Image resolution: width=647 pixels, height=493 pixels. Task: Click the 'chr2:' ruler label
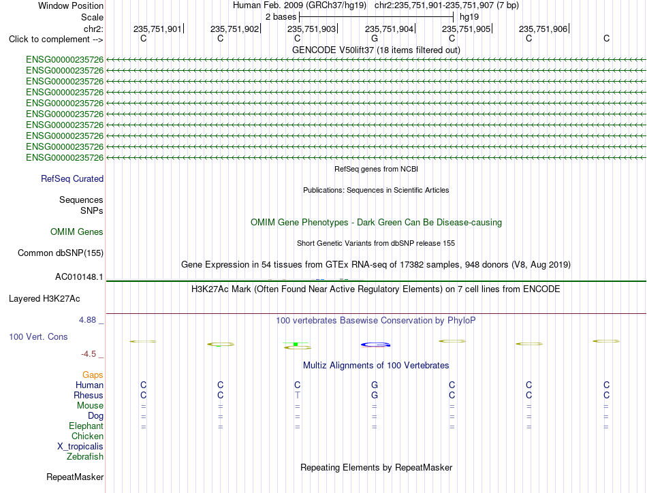[x=93, y=29]
